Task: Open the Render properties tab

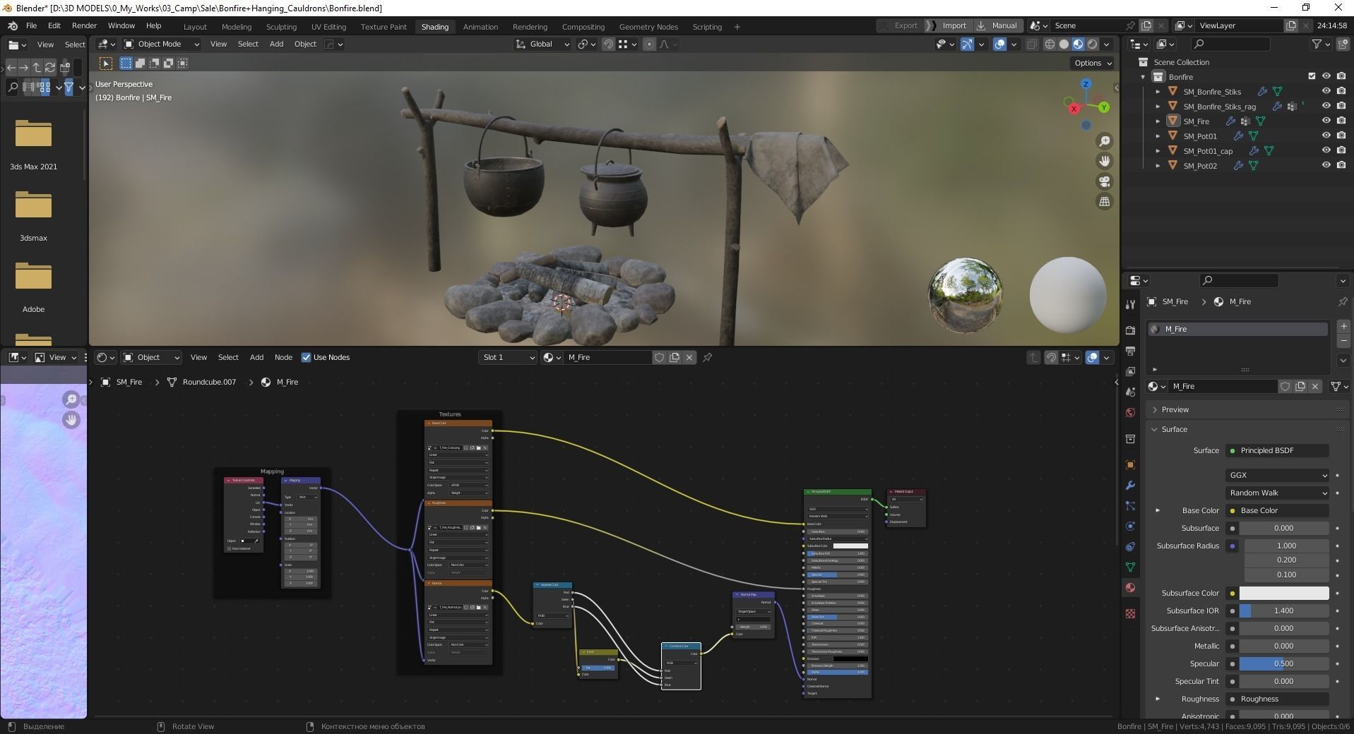Action: pyautogui.click(x=1130, y=330)
